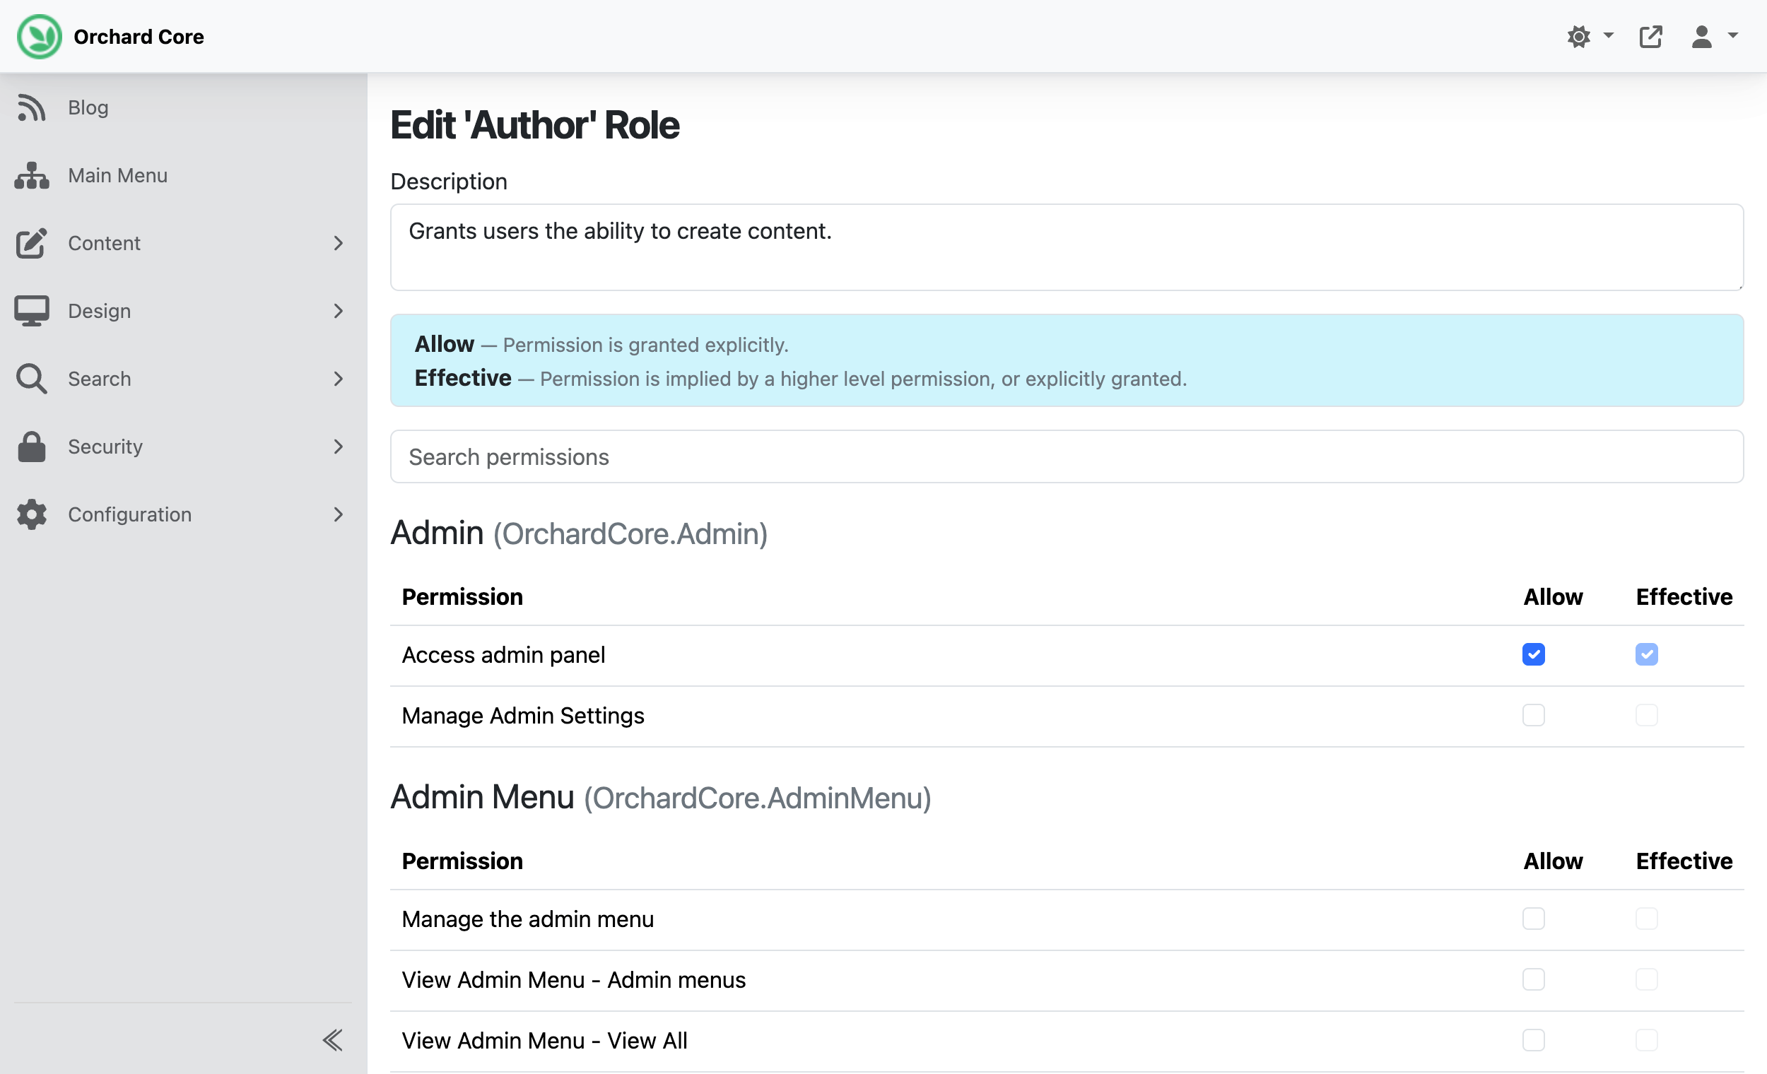Image resolution: width=1767 pixels, height=1074 pixels.
Task: Select the Design sidebar item
Action: (x=184, y=311)
